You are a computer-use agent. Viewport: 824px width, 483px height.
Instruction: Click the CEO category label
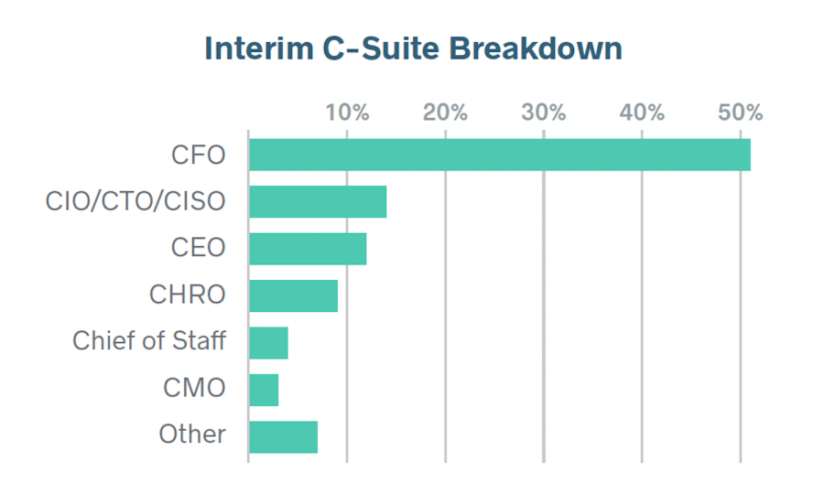point(198,249)
